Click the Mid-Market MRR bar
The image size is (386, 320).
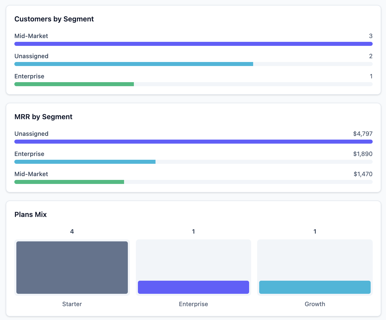(193, 182)
